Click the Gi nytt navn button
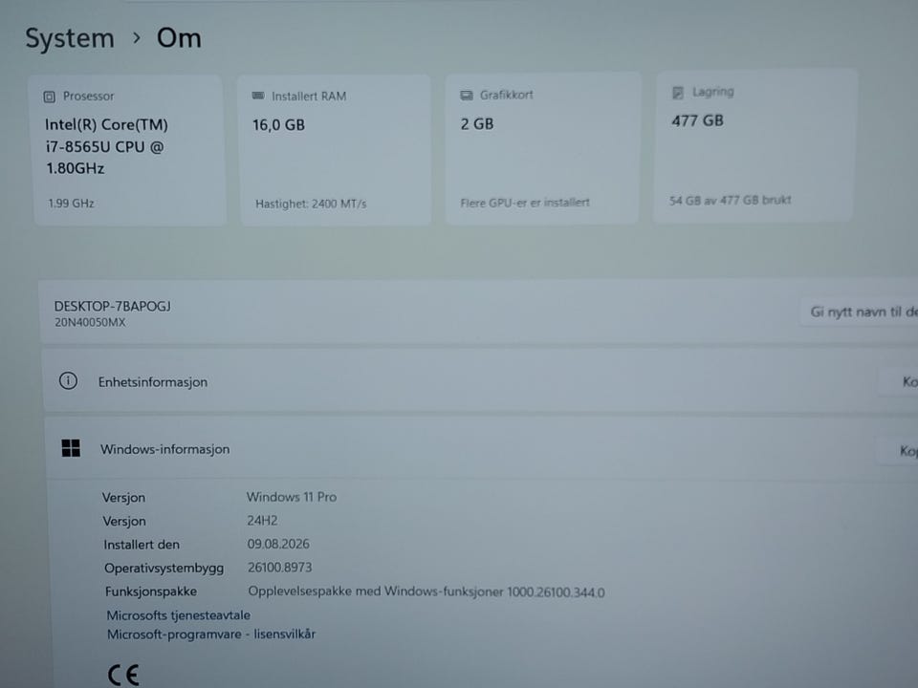 tap(860, 312)
